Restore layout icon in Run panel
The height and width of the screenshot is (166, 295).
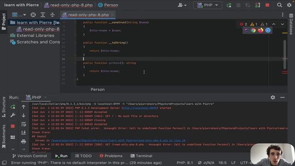pos(13,137)
